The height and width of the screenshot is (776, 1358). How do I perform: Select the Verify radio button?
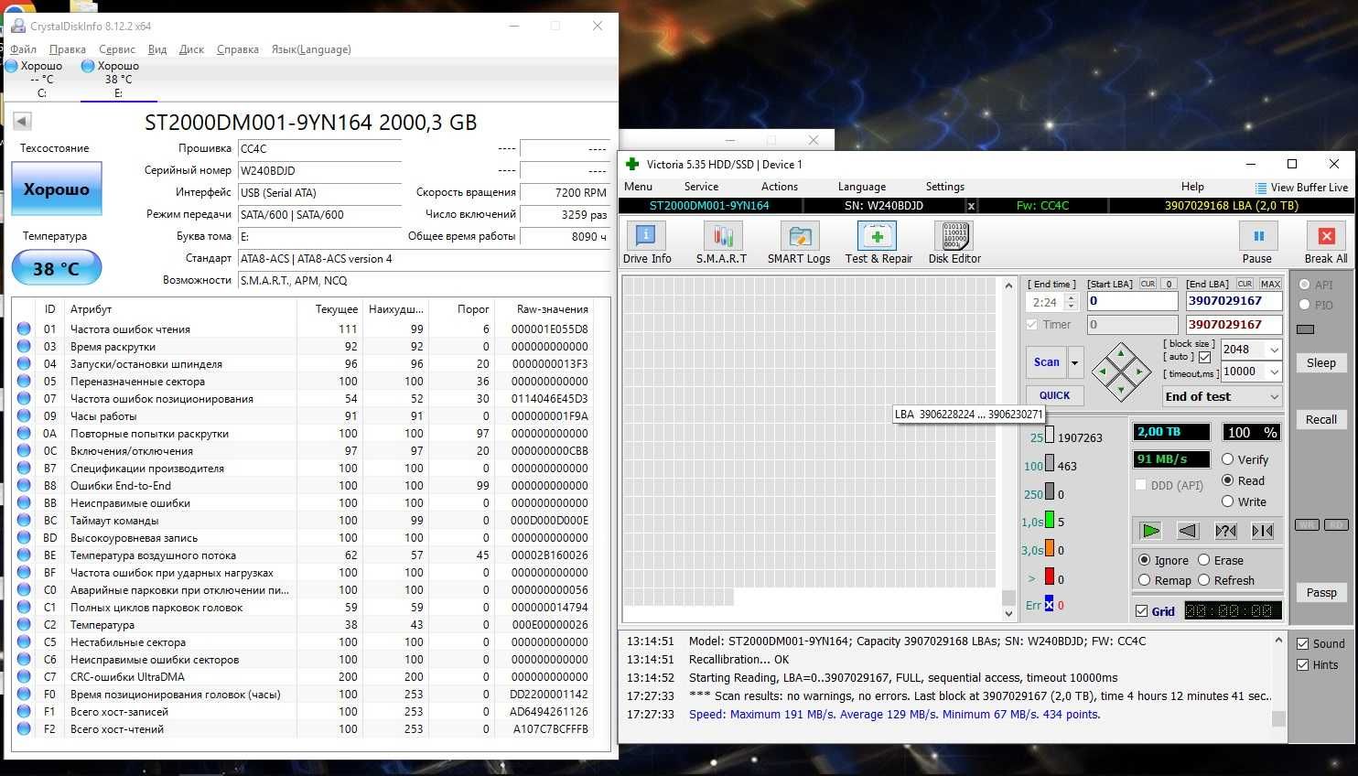point(1227,459)
